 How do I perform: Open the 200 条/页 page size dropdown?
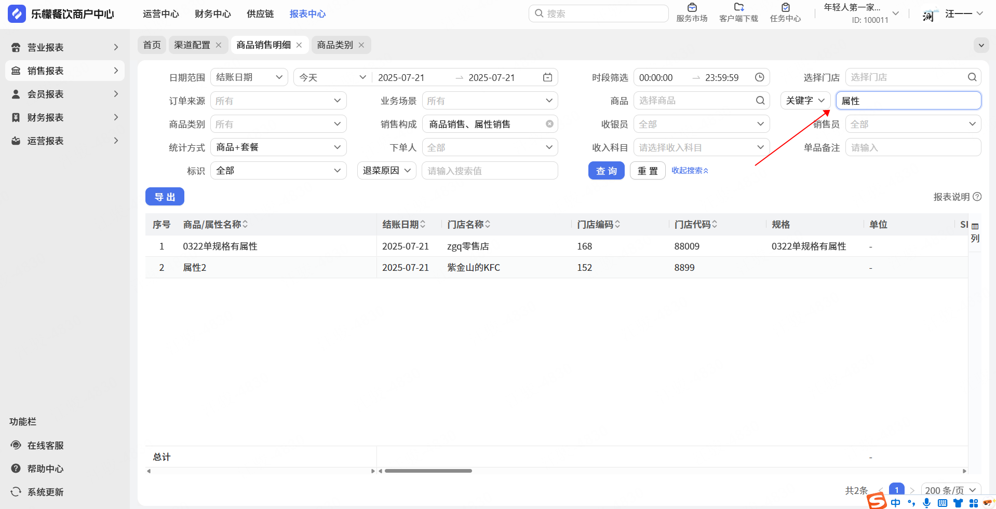(951, 490)
